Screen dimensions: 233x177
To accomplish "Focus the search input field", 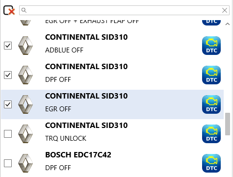I will point(124,10).
